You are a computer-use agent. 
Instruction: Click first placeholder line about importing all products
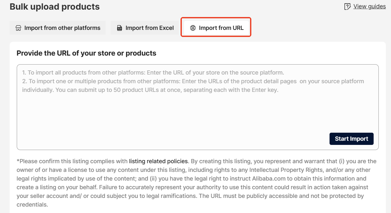coord(153,73)
